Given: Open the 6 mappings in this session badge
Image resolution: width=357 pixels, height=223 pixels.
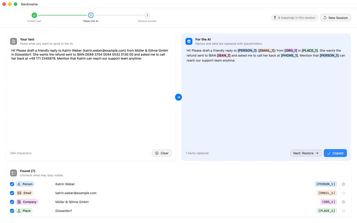Looking at the screenshot, I should 294,18.
